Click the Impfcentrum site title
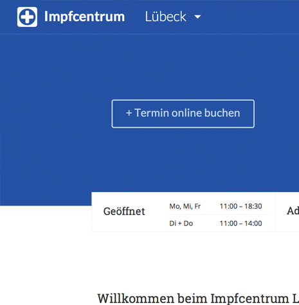The image size is (299, 305). [x=84, y=17]
